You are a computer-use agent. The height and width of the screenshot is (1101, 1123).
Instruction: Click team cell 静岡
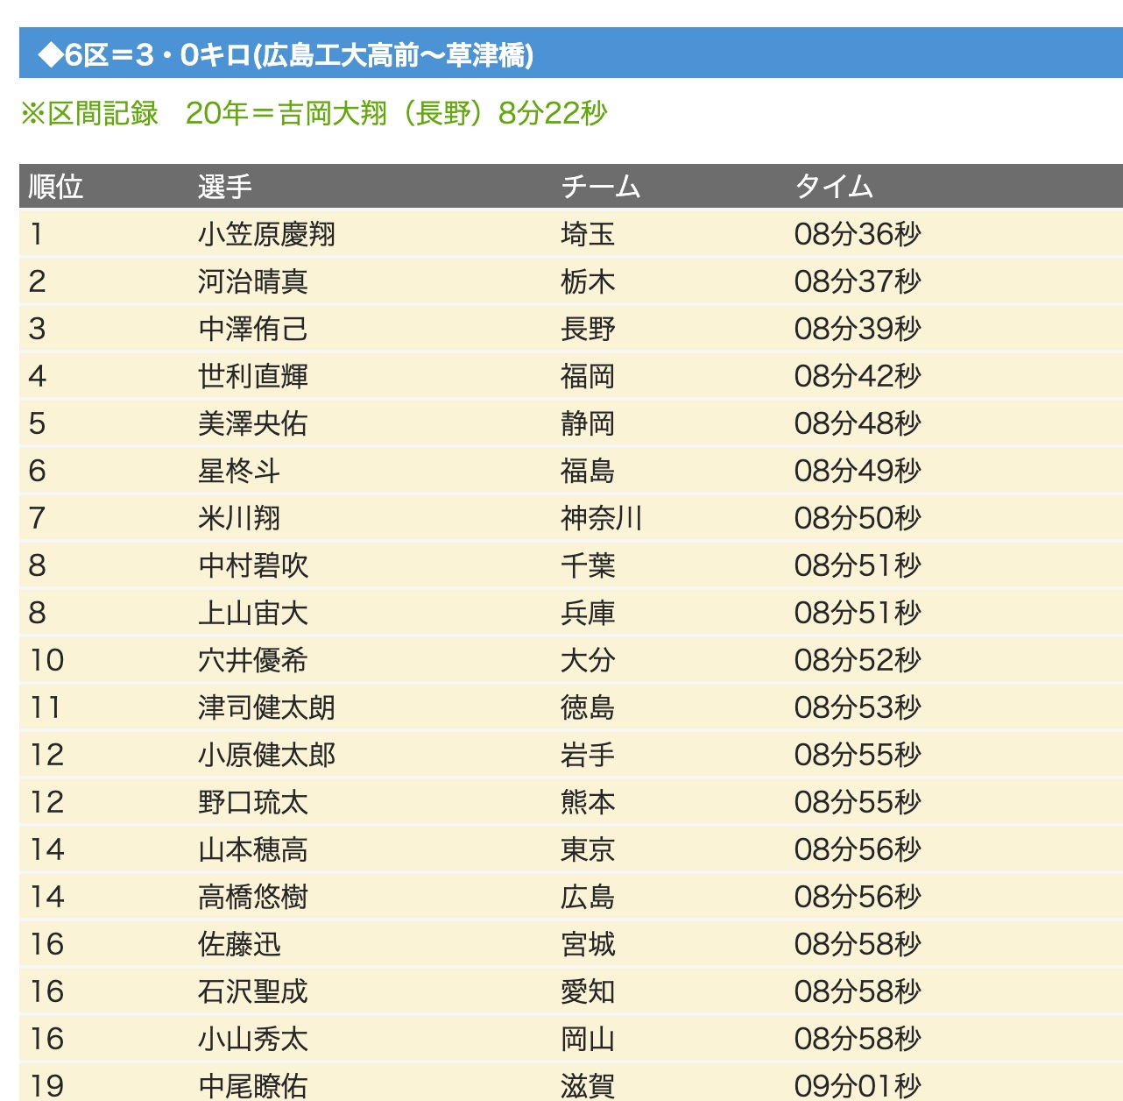pos(588,423)
